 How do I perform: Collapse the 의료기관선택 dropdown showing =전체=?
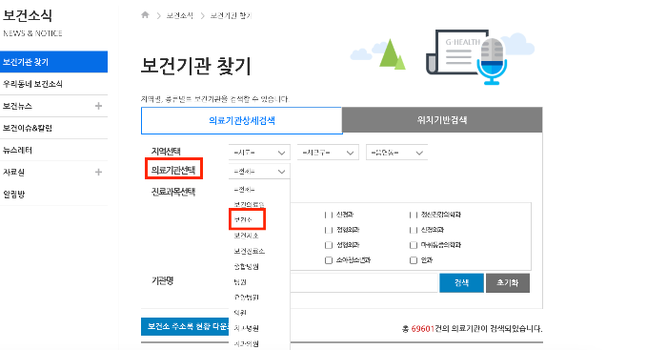click(259, 171)
